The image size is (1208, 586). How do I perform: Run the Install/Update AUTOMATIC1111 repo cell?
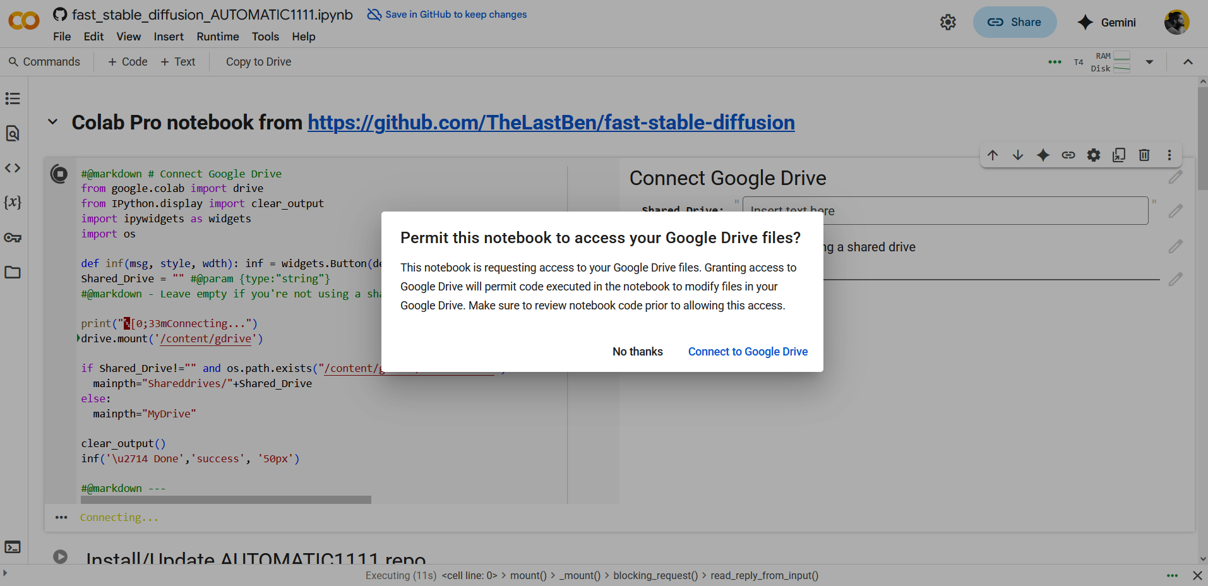[x=61, y=556]
